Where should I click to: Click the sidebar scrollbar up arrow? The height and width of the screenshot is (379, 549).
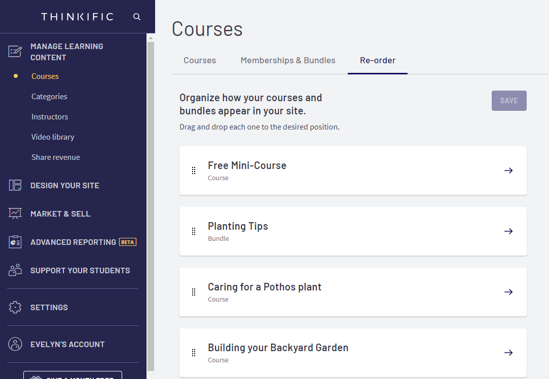151,38
